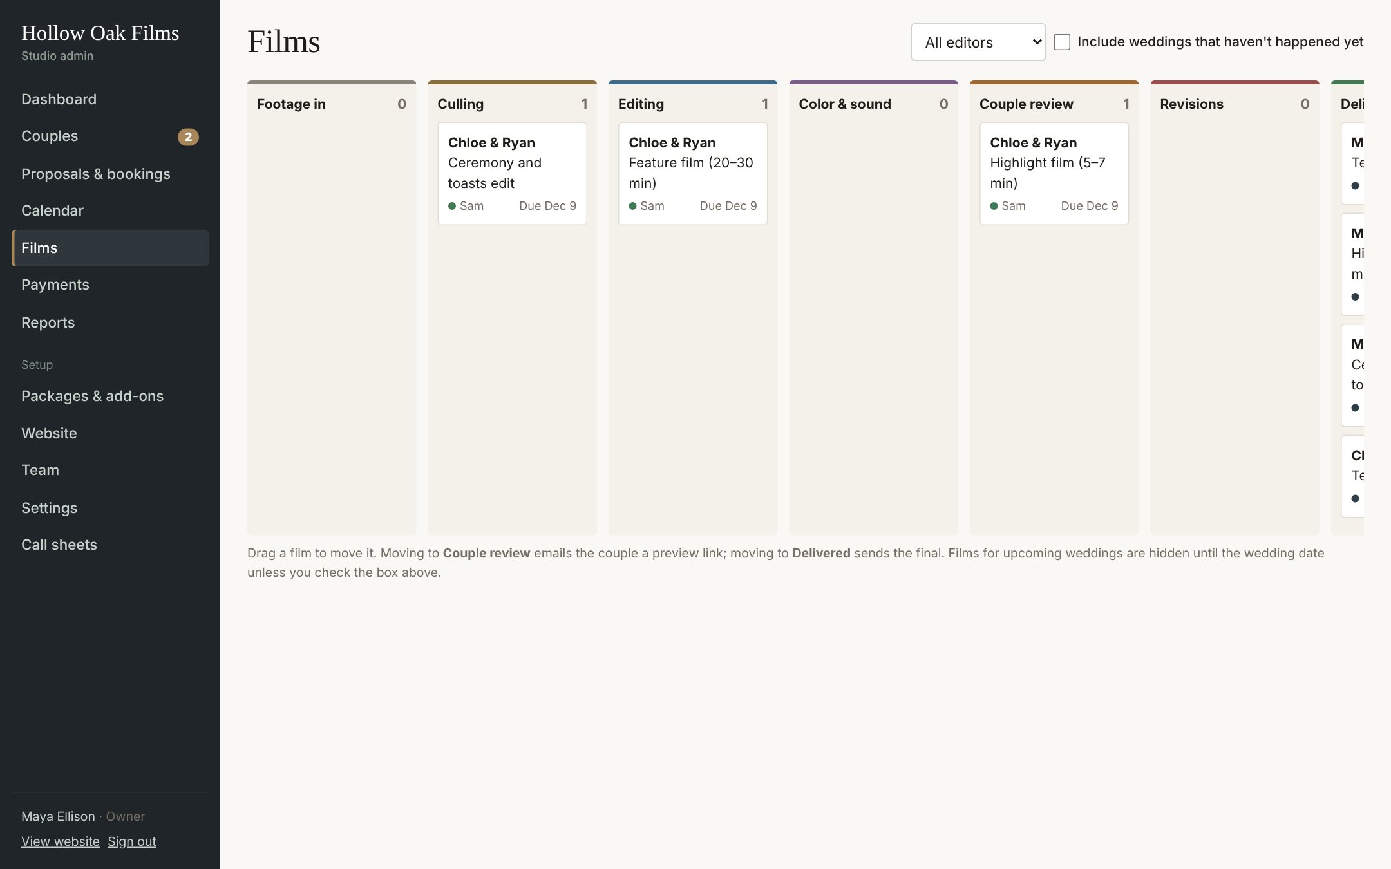Viewport: 1391px width, 869px height.
Task: Click View website link
Action: coord(61,841)
